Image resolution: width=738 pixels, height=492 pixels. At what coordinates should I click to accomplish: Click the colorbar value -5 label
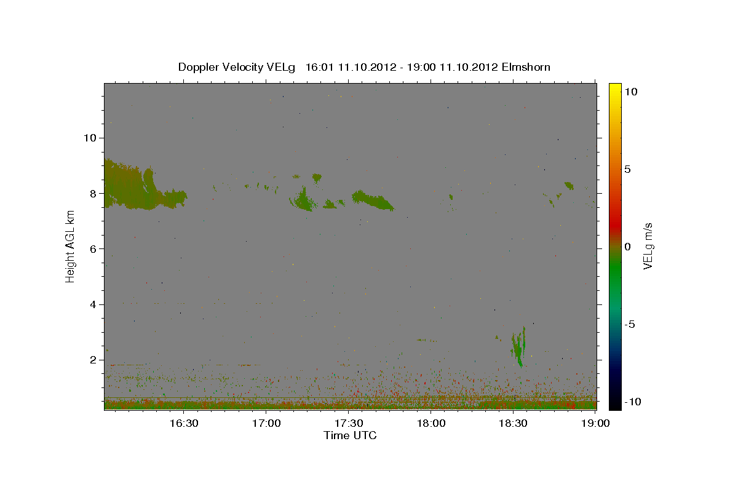(x=630, y=324)
